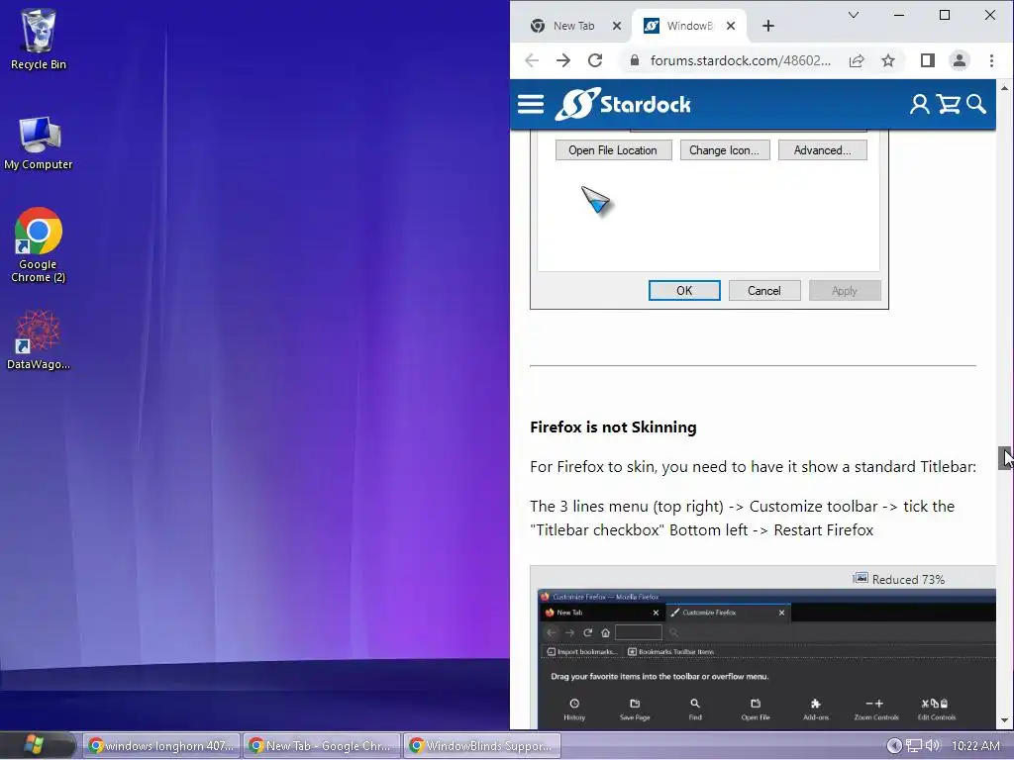Open the Chrome profile avatar
Viewport: 1014px width, 760px height.
coord(959,60)
